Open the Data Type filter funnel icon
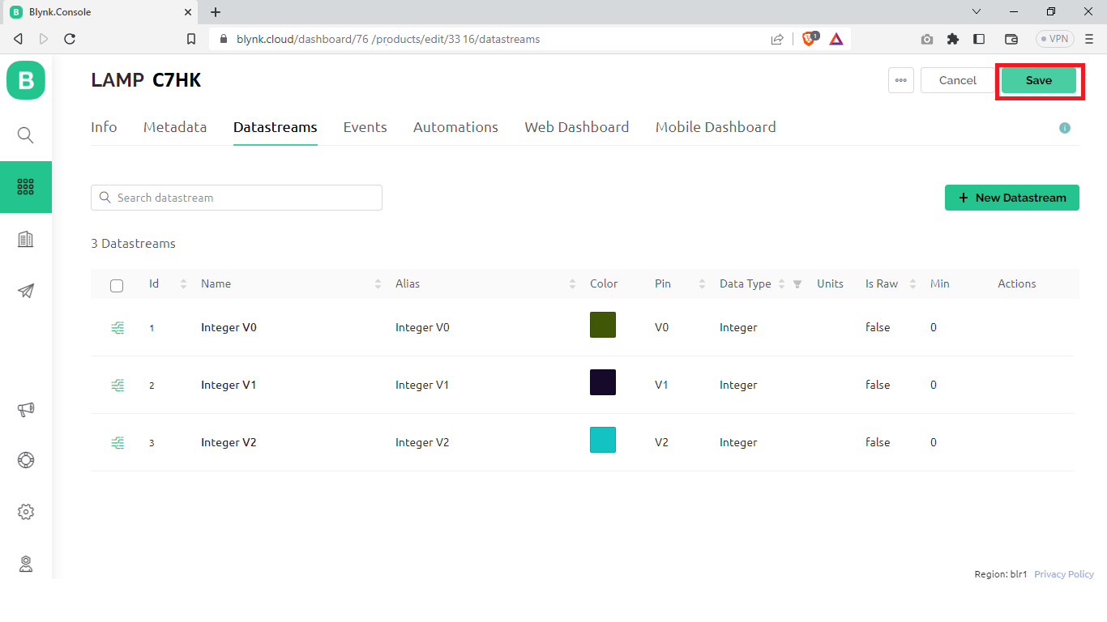Screen dimensions: 1107x622 pos(797,283)
